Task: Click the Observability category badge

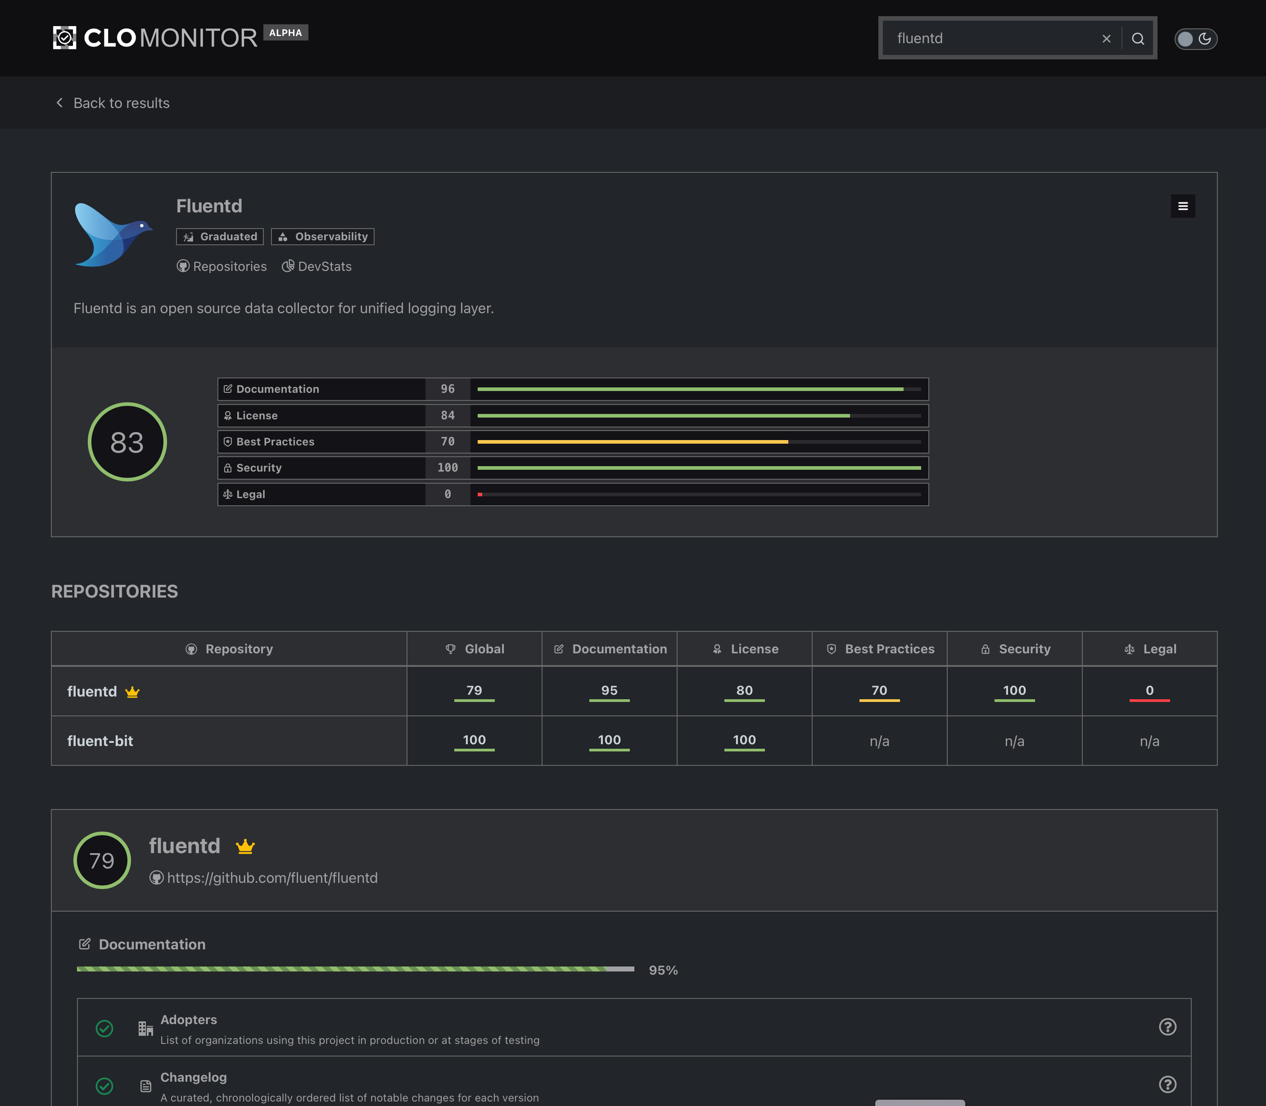Action: point(322,237)
